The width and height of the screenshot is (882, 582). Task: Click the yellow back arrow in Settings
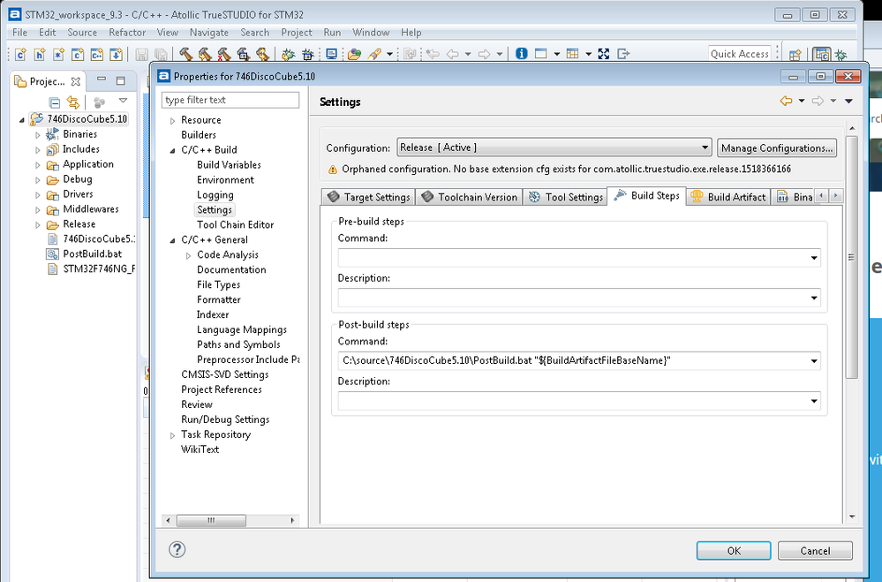coord(787,101)
